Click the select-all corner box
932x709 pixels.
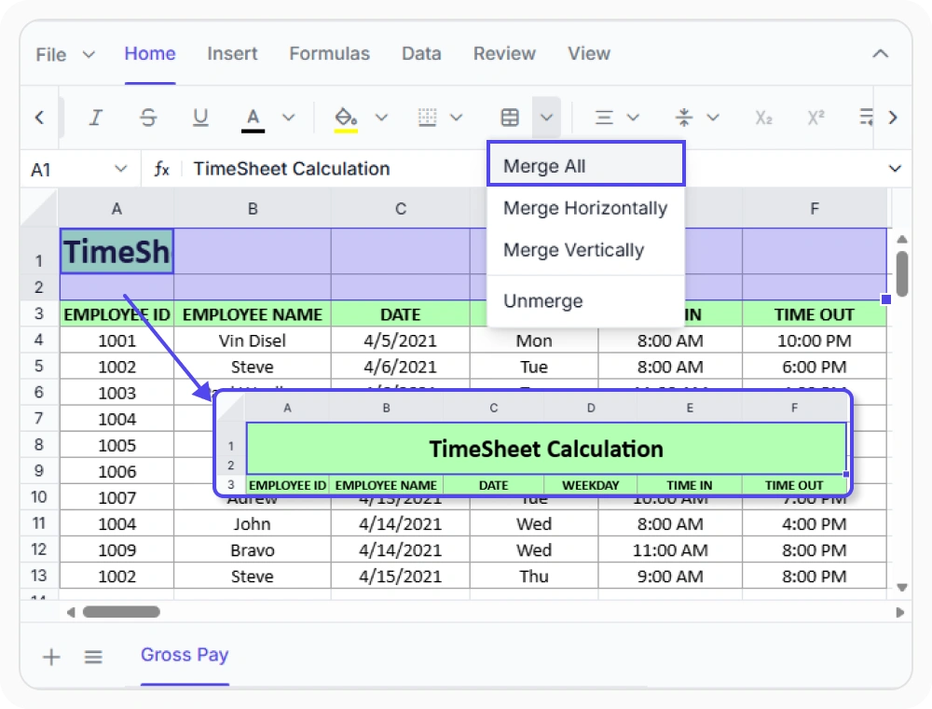[40, 208]
